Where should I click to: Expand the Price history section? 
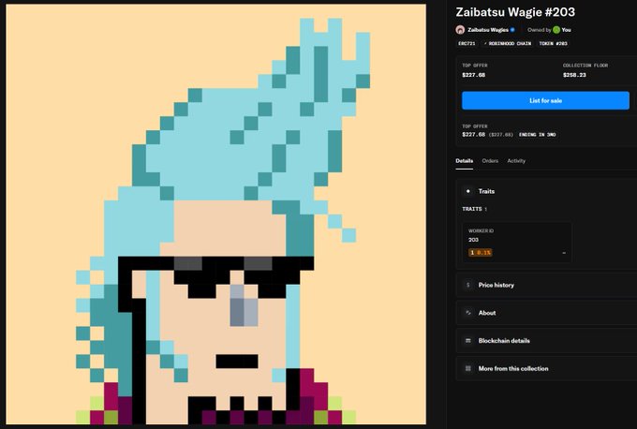546,285
